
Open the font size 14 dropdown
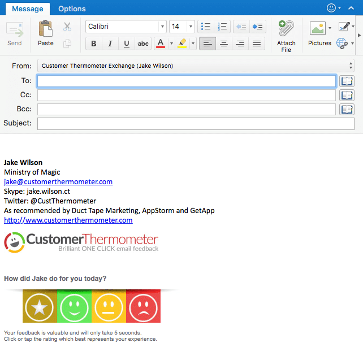191,27
